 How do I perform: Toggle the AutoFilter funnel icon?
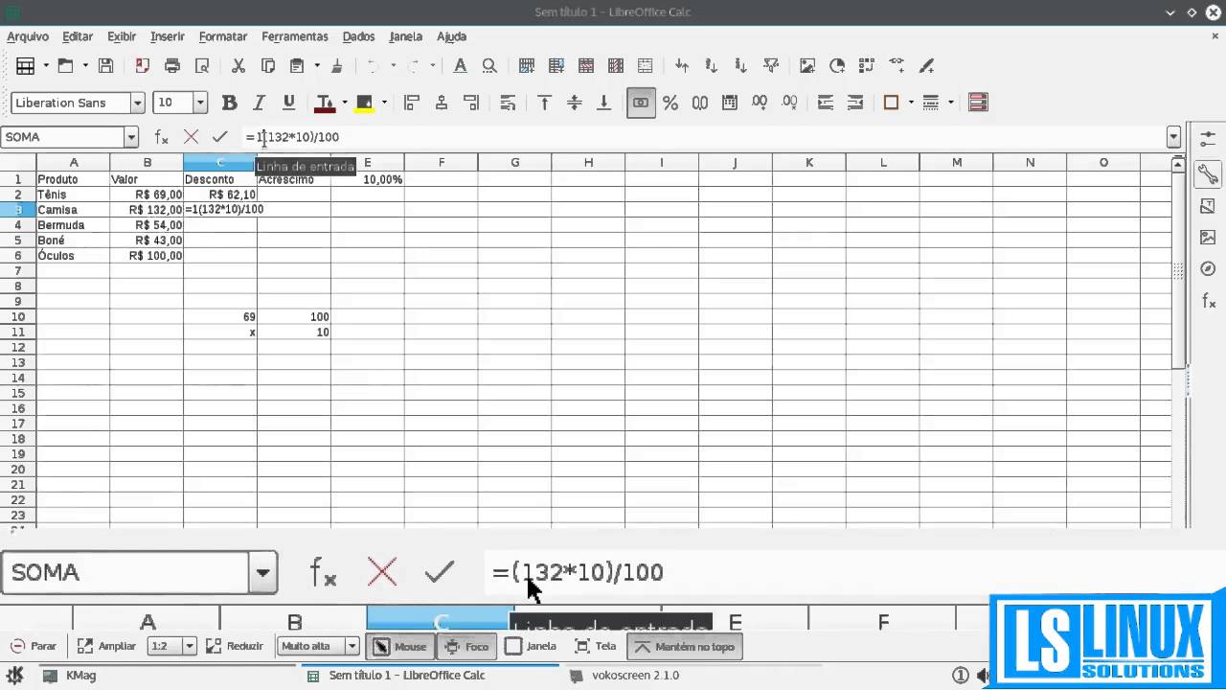[x=771, y=66]
